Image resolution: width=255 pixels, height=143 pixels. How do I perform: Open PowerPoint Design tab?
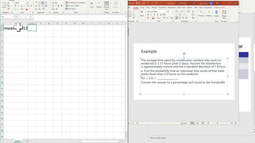tap(154, 8)
